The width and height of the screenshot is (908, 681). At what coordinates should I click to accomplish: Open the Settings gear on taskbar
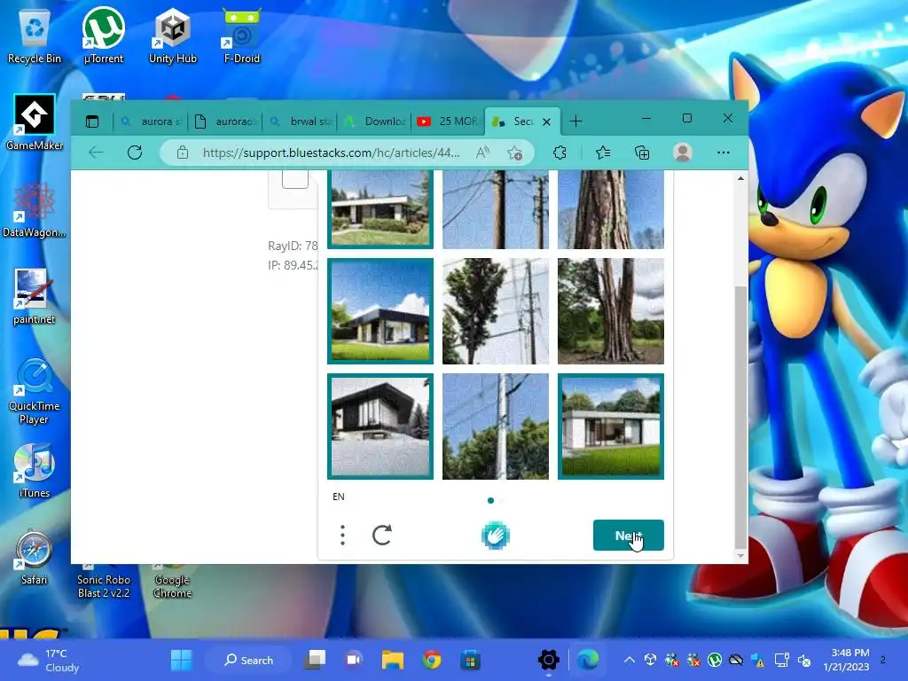coord(548,660)
